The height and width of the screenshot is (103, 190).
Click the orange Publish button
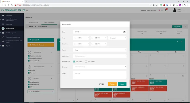[112, 84]
